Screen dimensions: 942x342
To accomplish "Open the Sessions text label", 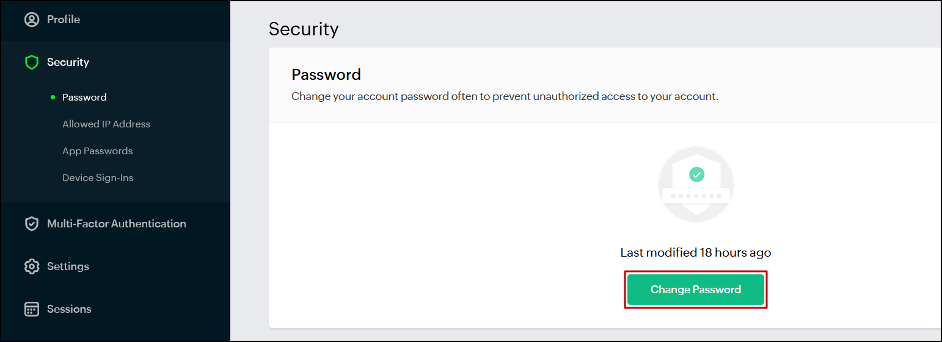I will (x=69, y=309).
